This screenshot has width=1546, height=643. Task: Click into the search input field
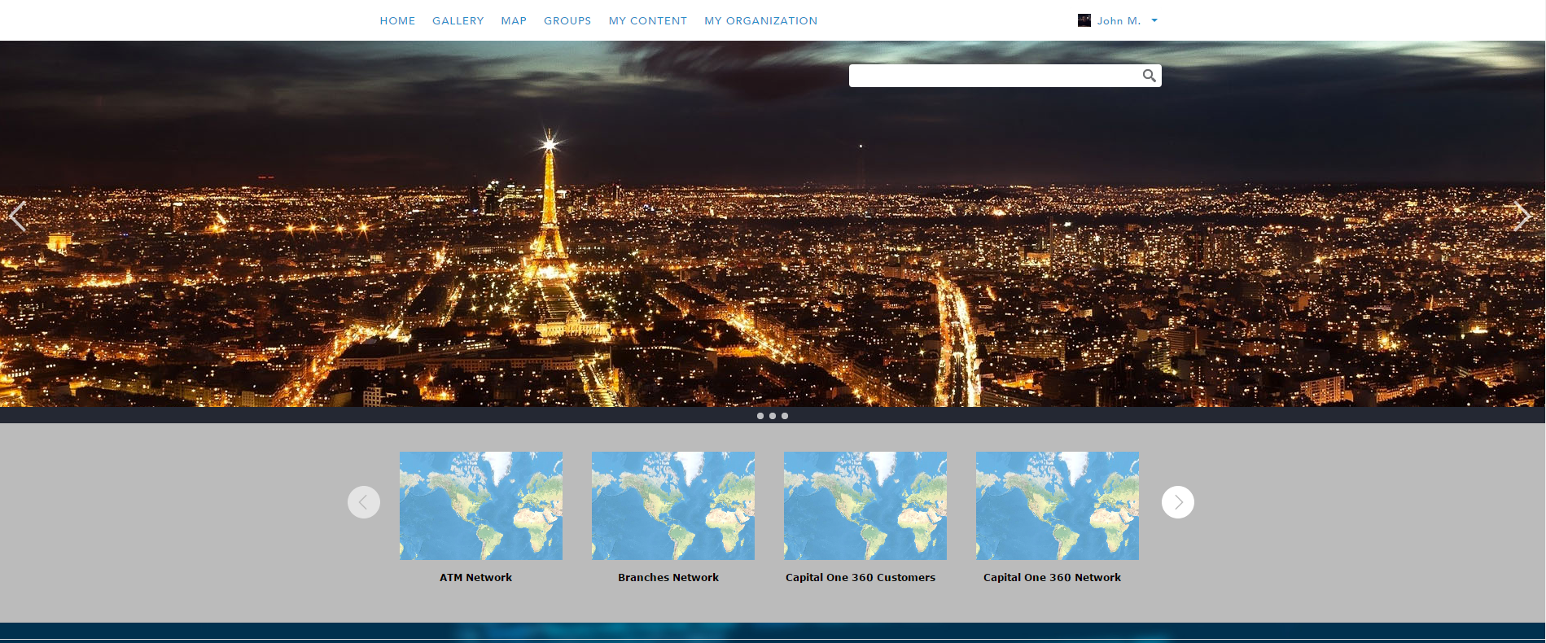(x=993, y=76)
